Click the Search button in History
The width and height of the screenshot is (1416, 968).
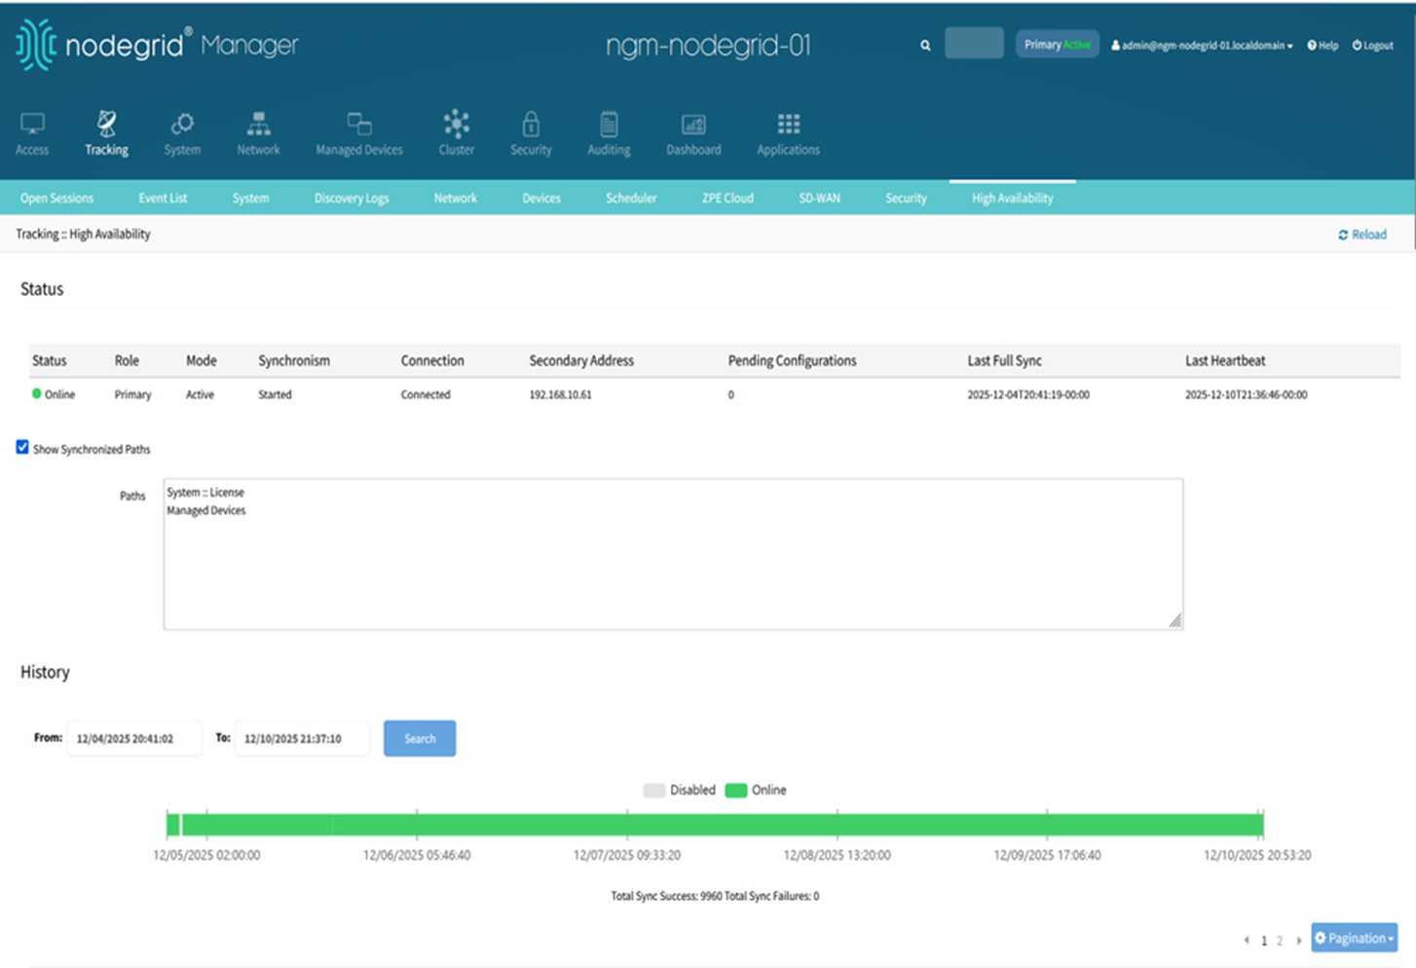(x=420, y=738)
